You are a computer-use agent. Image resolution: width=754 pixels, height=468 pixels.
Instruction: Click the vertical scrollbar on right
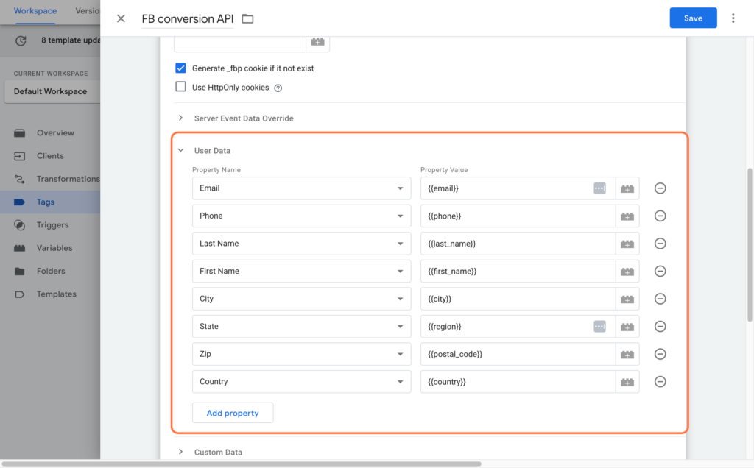pos(750,245)
